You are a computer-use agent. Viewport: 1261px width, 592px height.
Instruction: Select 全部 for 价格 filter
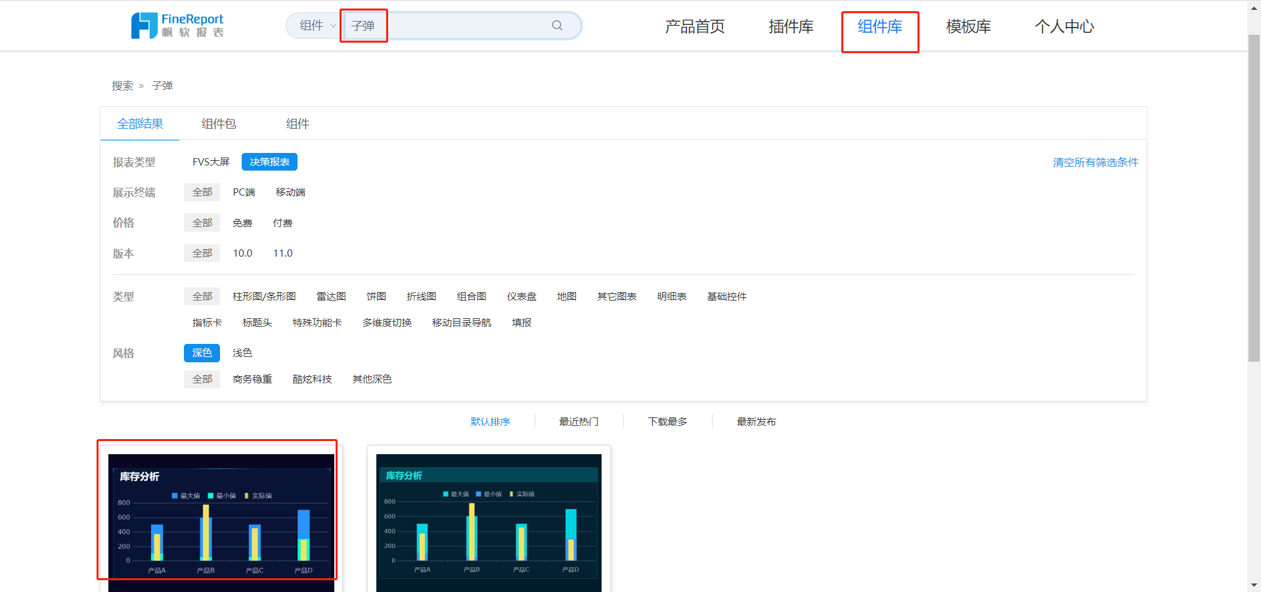click(202, 223)
